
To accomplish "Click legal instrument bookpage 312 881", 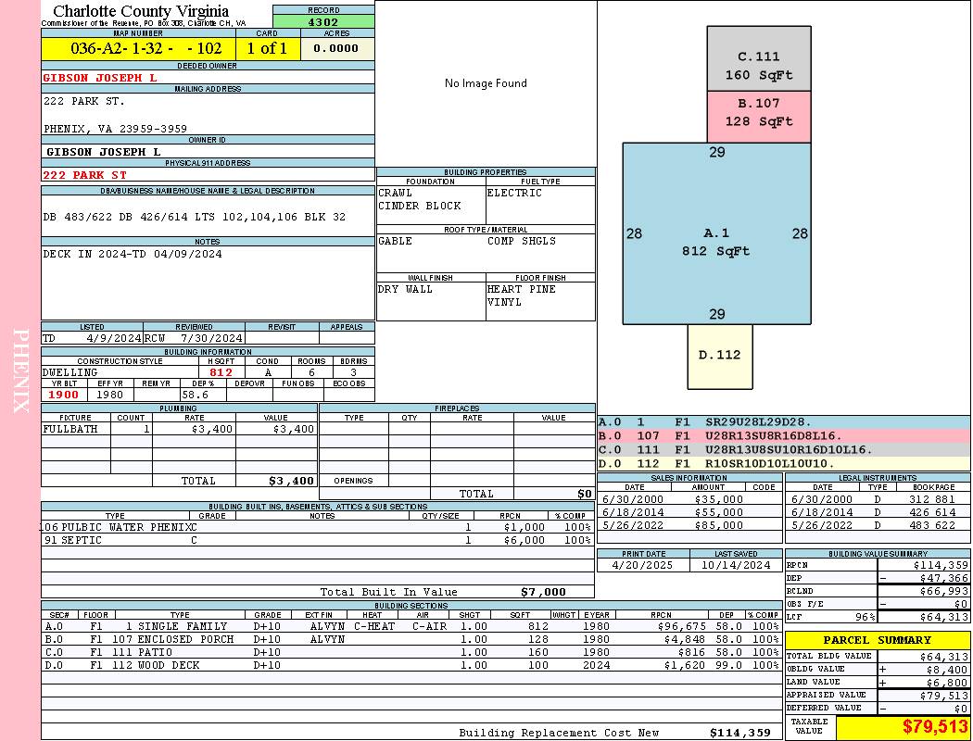I will (x=932, y=499).
